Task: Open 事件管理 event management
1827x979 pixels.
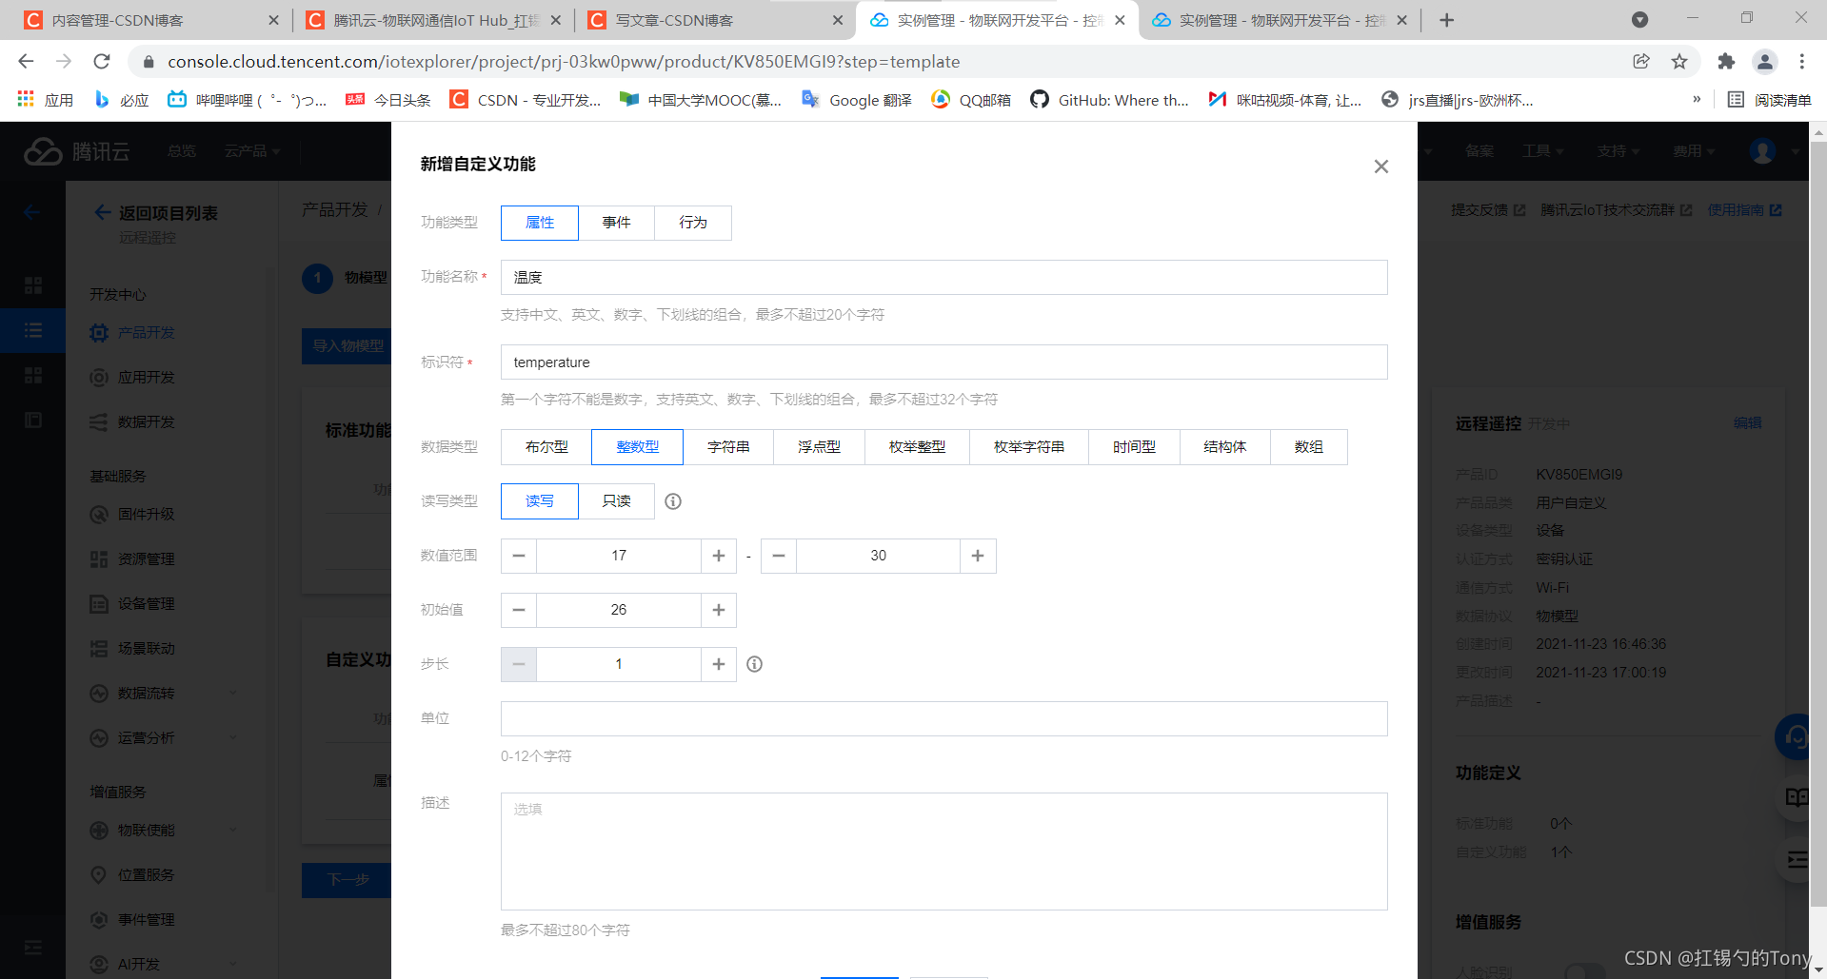Action: pos(145,919)
